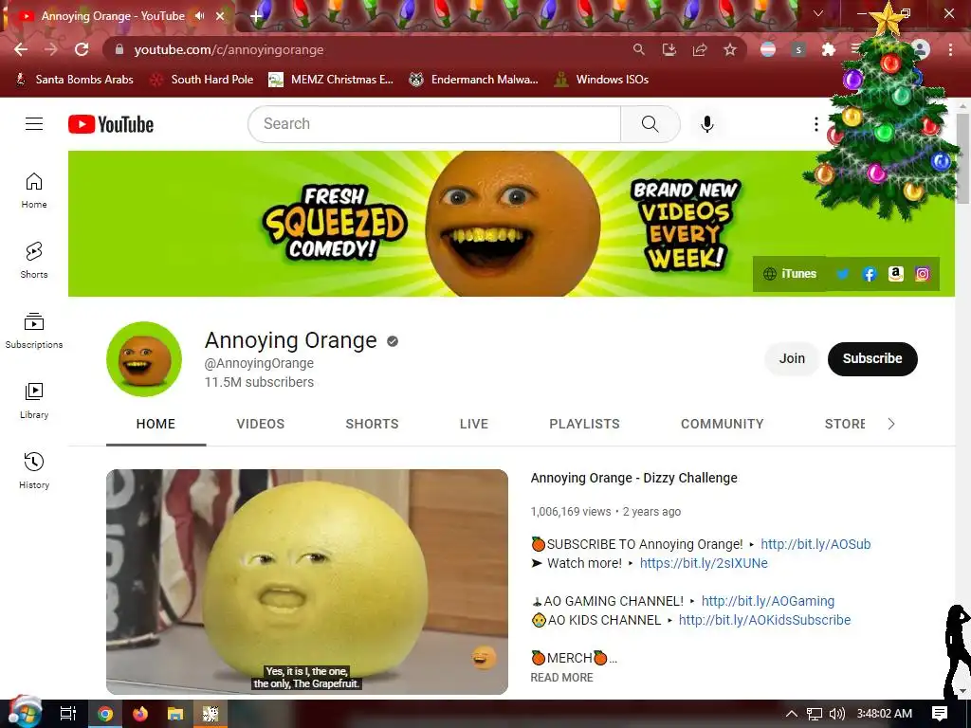
Task: Click the share page icon
Action: pos(700,49)
